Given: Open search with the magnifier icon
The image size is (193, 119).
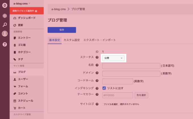Looking at the screenshot, I should coord(5,25).
